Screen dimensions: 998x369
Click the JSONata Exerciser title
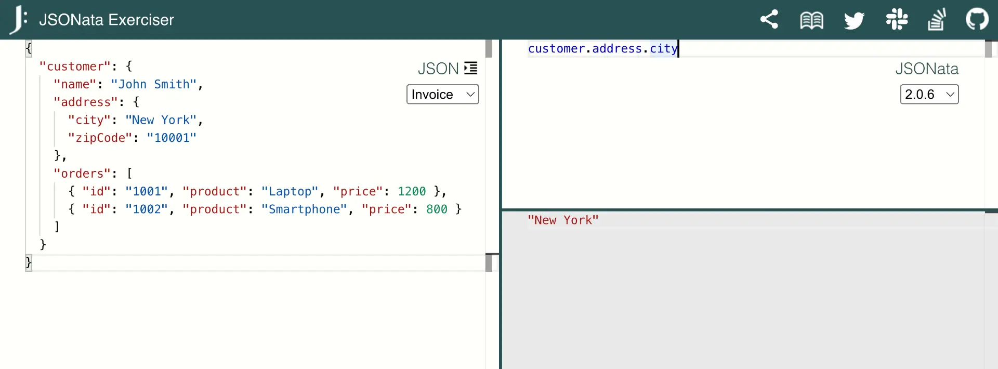click(107, 20)
